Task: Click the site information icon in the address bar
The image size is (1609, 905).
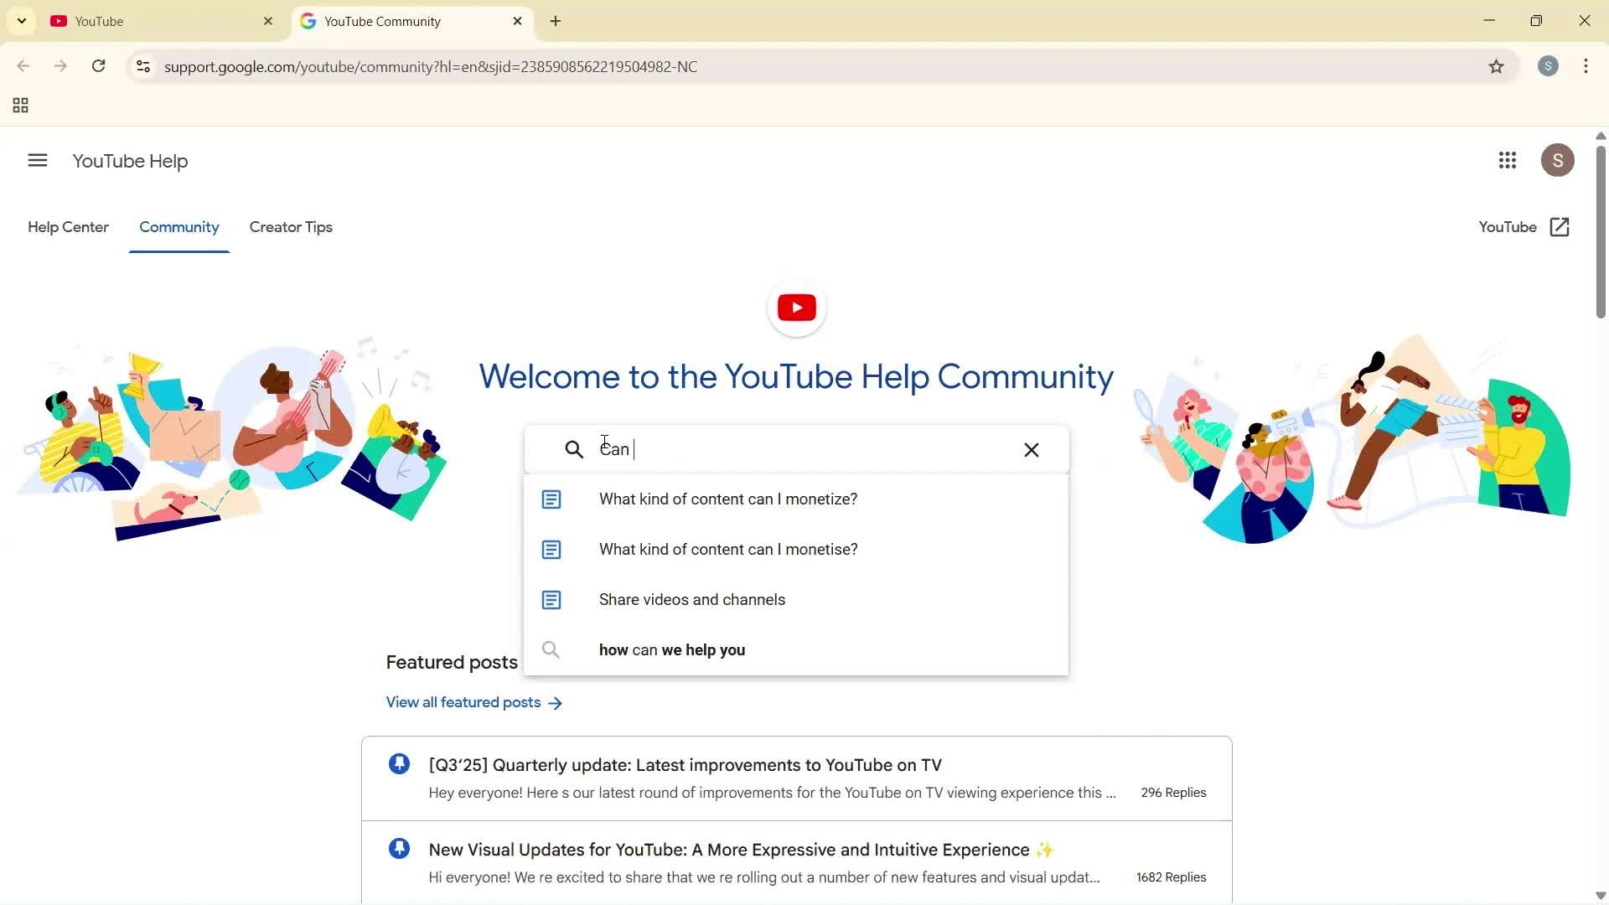Action: [143, 66]
